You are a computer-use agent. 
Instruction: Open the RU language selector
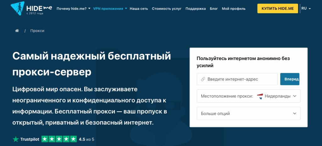point(306,8)
